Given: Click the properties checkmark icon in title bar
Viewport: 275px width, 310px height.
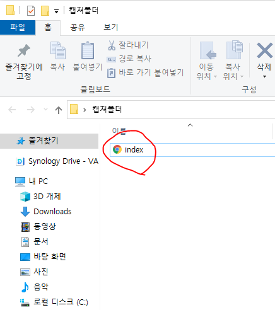Looking at the screenshot, I should [x=31, y=11].
